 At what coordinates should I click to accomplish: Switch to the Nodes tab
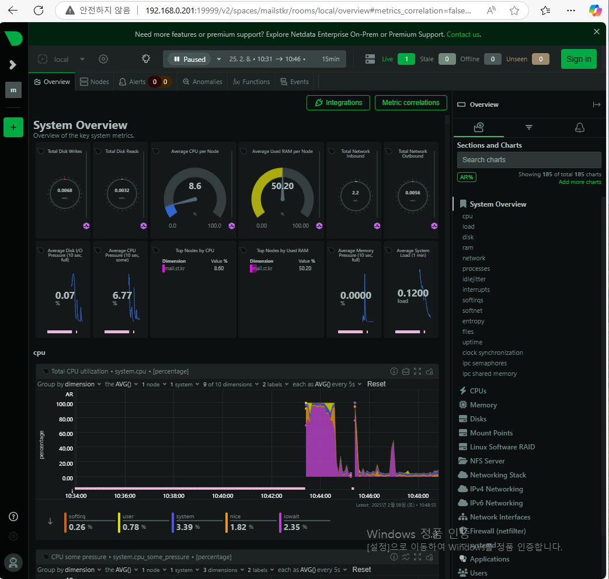[x=95, y=82]
